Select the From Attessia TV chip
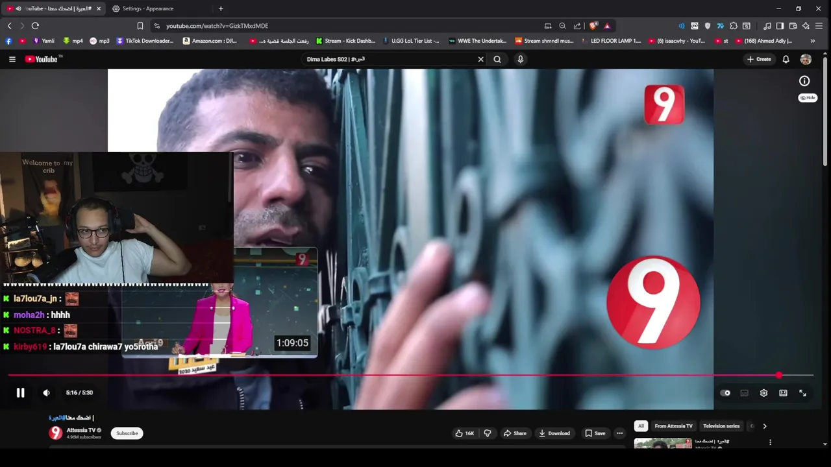This screenshot has width=831, height=467. coord(673,426)
